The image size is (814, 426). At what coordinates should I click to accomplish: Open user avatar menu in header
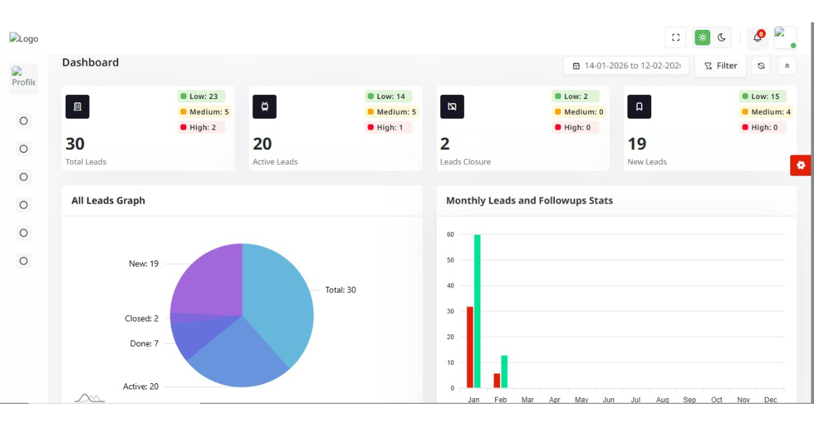(786, 38)
